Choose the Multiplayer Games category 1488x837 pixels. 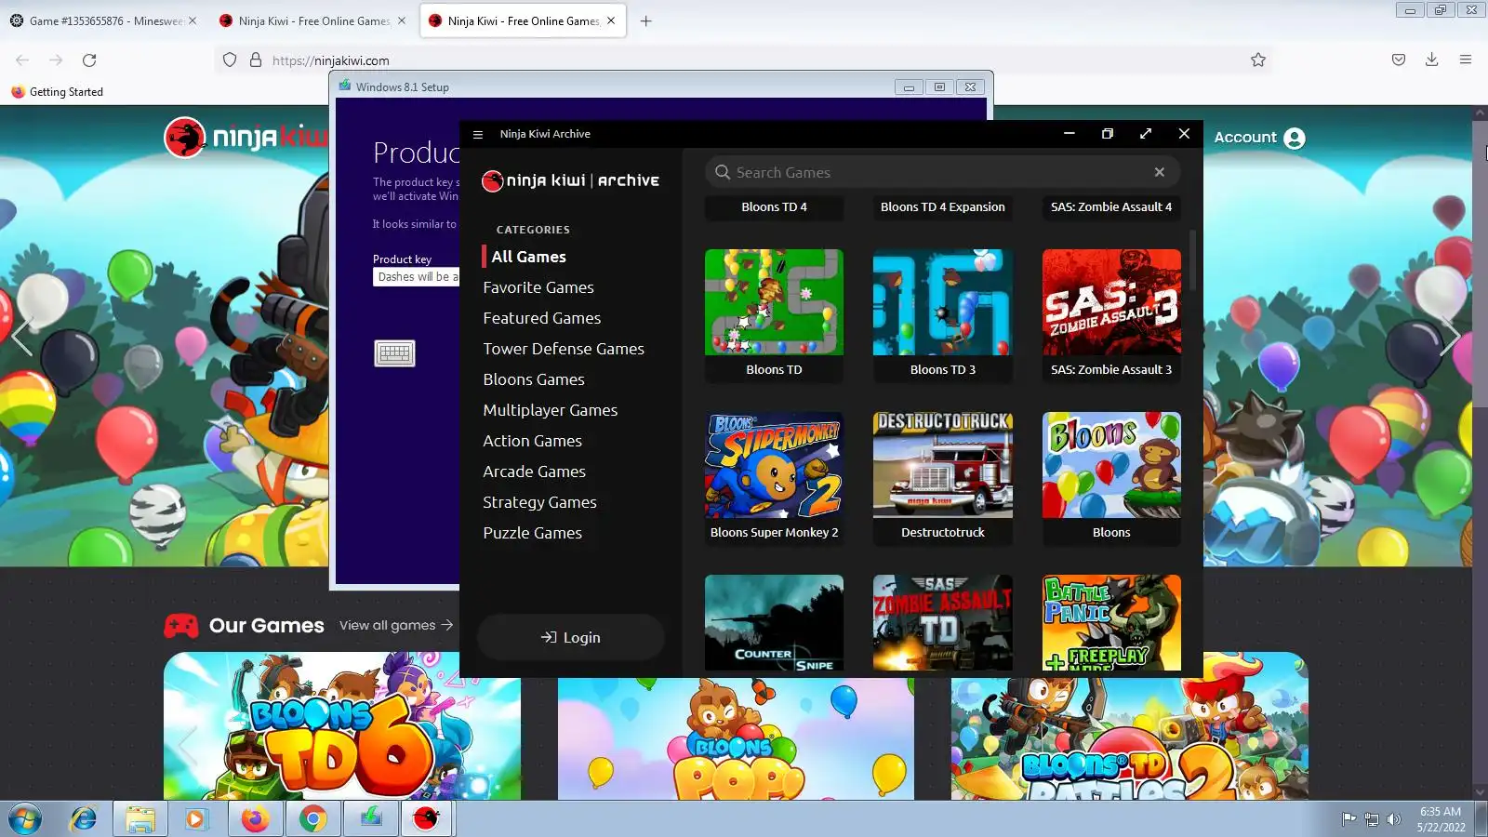pyautogui.click(x=551, y=410)
